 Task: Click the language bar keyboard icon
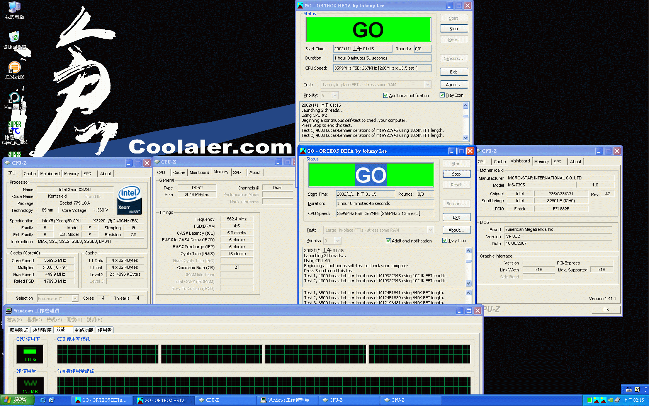[x=629, y=389]
